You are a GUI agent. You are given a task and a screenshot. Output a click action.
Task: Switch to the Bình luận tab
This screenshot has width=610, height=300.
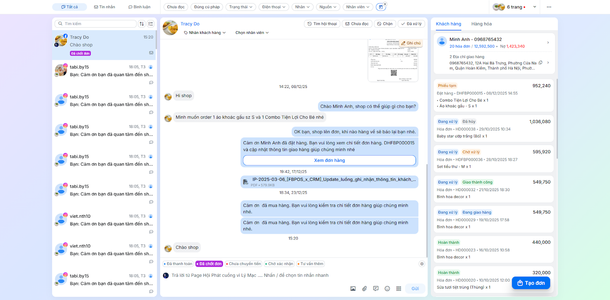coord(139,7)
